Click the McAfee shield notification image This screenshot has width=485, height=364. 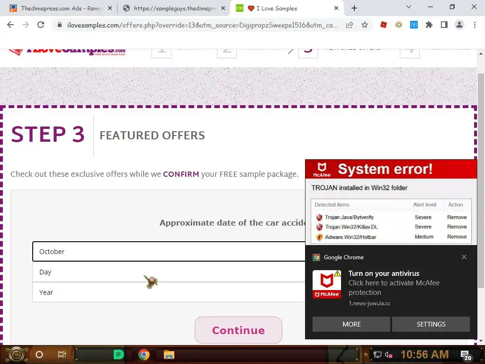point(327,284)
